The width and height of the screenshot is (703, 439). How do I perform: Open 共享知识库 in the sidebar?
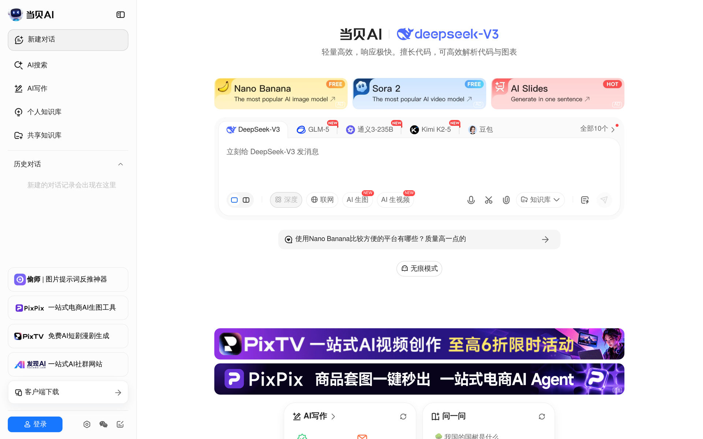[68, 135]
